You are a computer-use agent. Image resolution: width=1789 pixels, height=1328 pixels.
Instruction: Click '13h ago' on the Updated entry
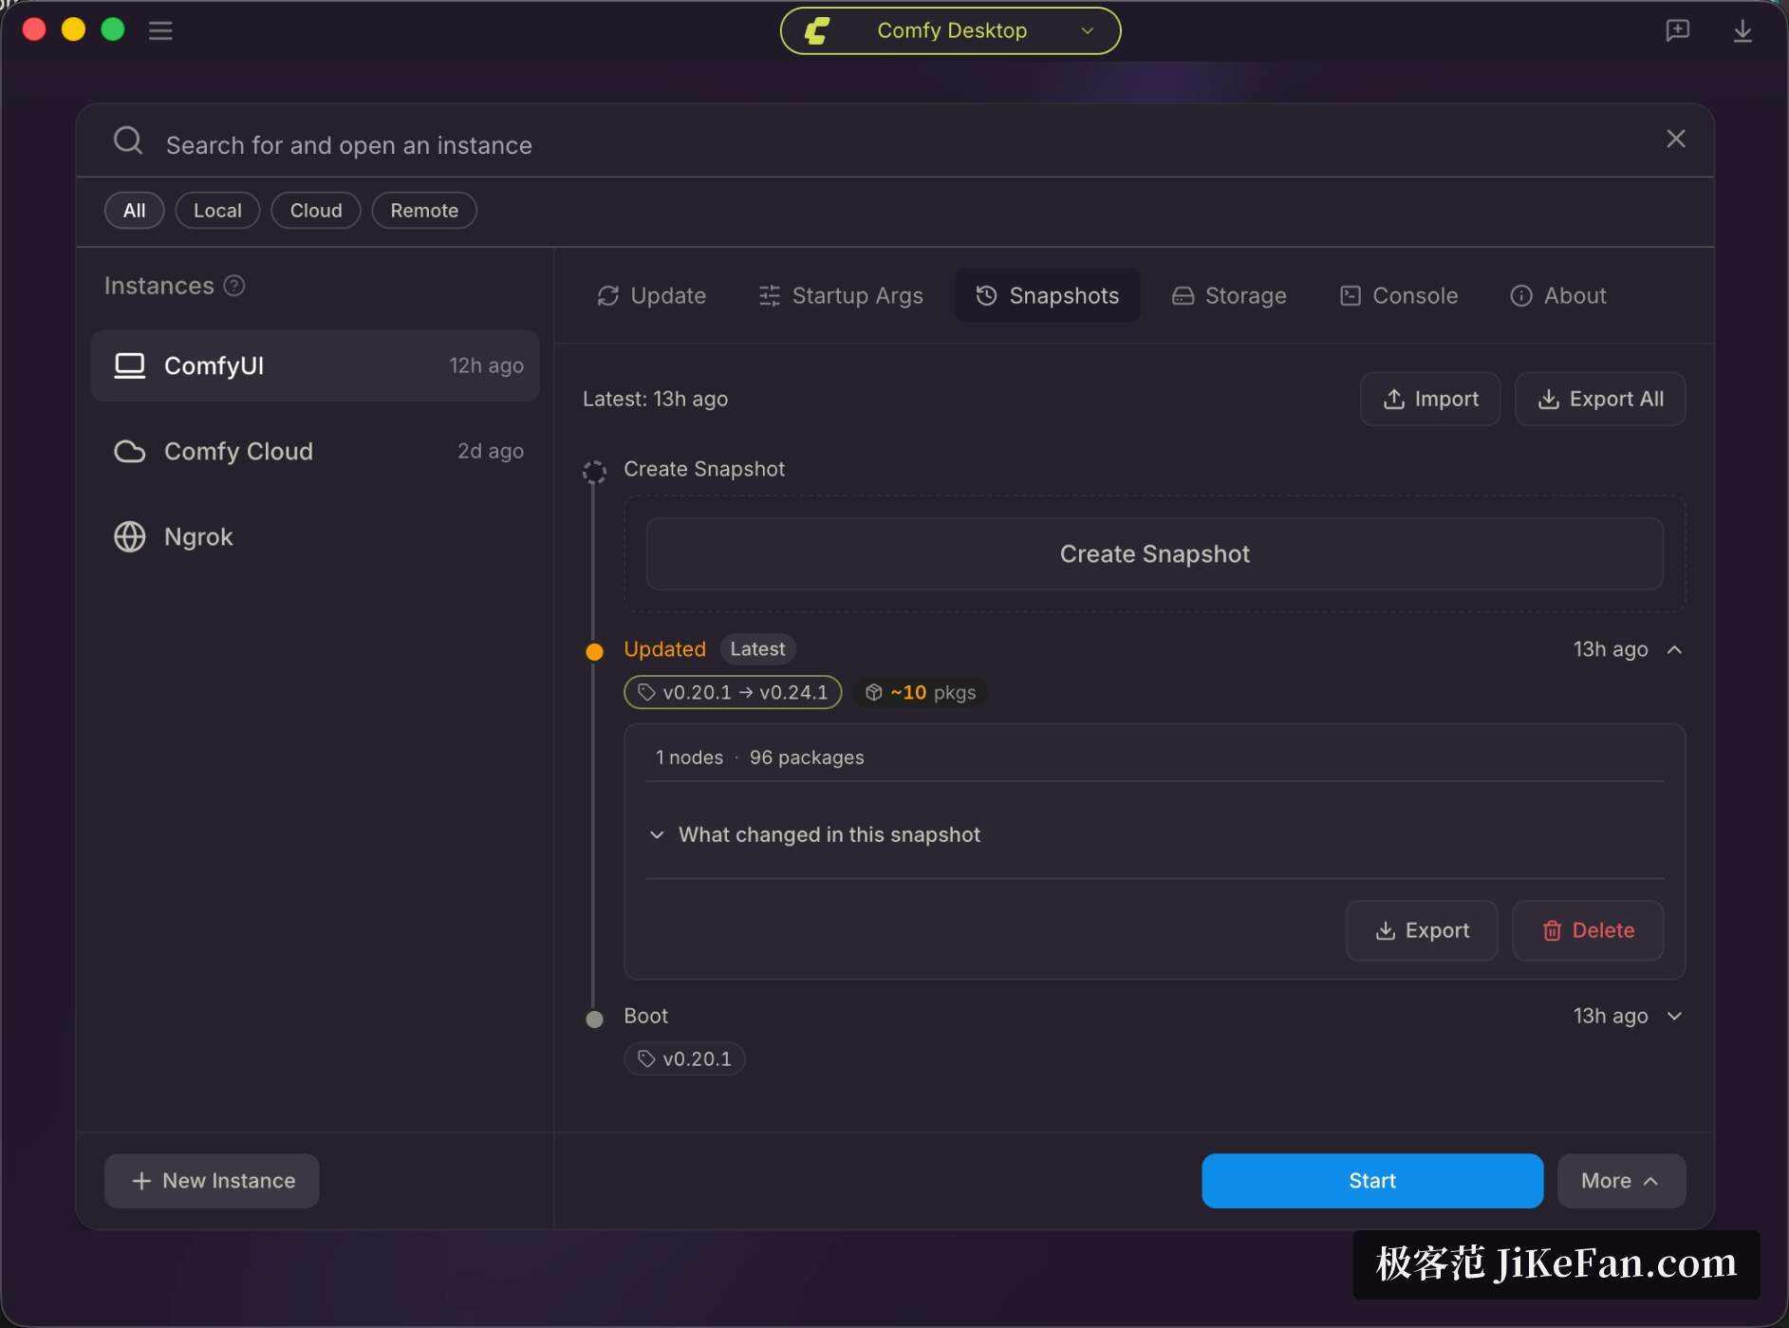(1611, 649)
